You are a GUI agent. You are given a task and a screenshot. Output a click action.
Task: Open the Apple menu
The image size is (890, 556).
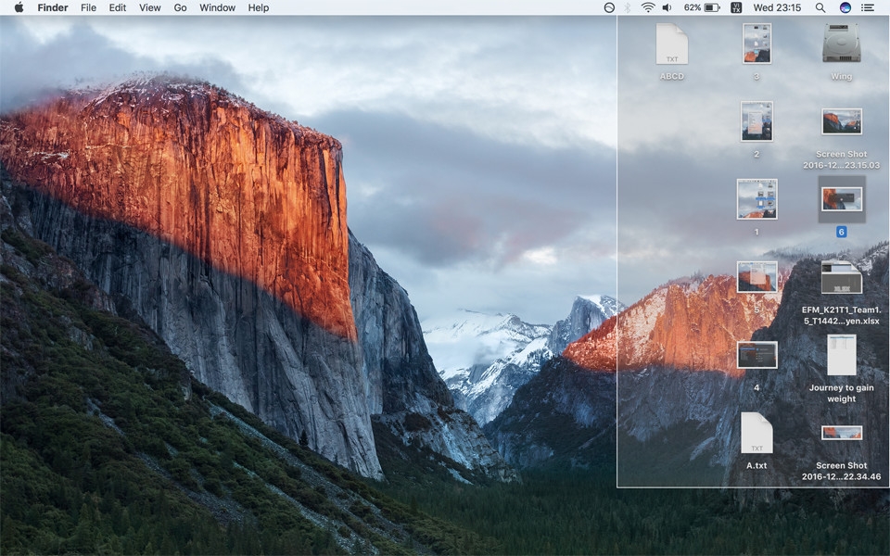19,7
